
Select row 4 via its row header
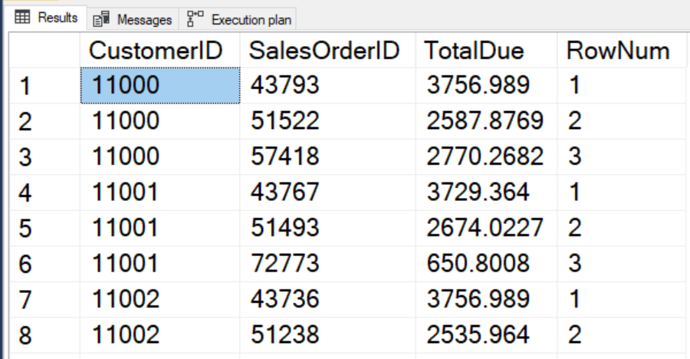(45, 193)
